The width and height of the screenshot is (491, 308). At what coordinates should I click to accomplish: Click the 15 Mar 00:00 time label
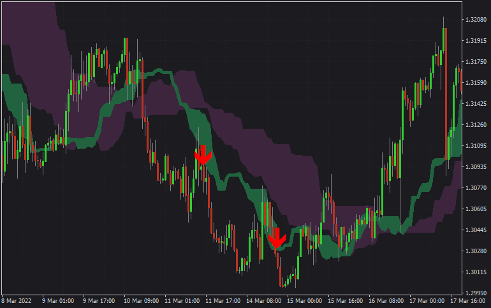[x=304, y=301]
